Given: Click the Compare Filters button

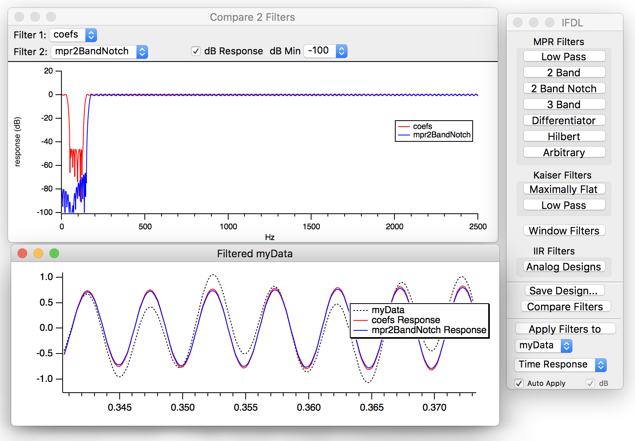Looking at the screenshot, I should pyautogui.click(x=565, y=306).
